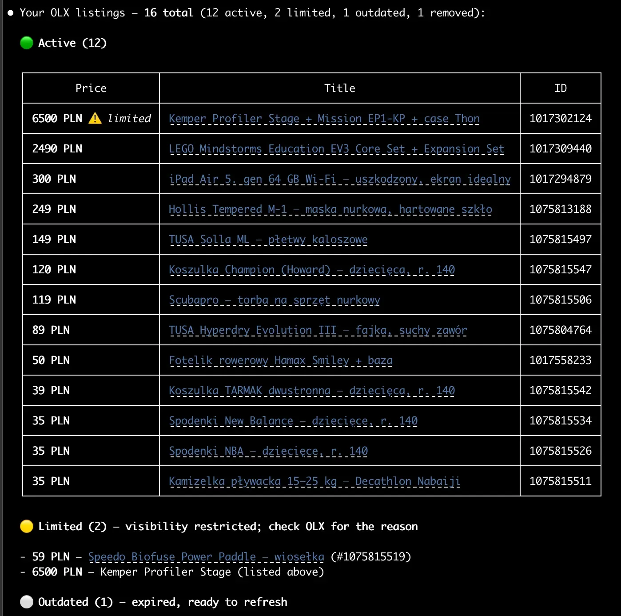Click the Price column header
The height and width of the screenshot is (616, 621).
coord(91,88)
